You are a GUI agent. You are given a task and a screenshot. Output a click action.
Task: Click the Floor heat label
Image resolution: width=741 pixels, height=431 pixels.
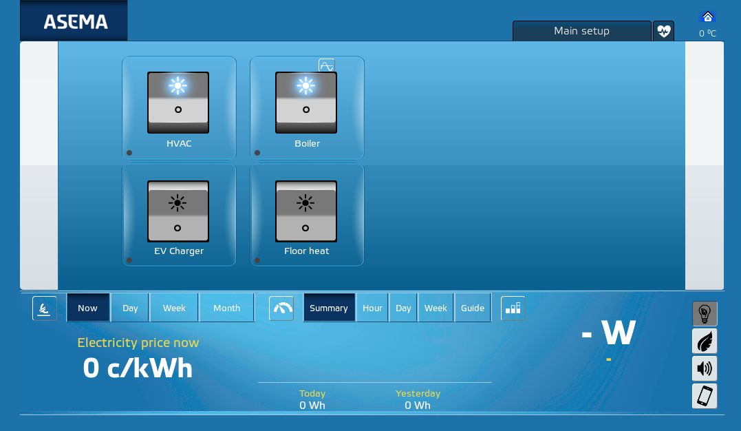click(307, 251)
